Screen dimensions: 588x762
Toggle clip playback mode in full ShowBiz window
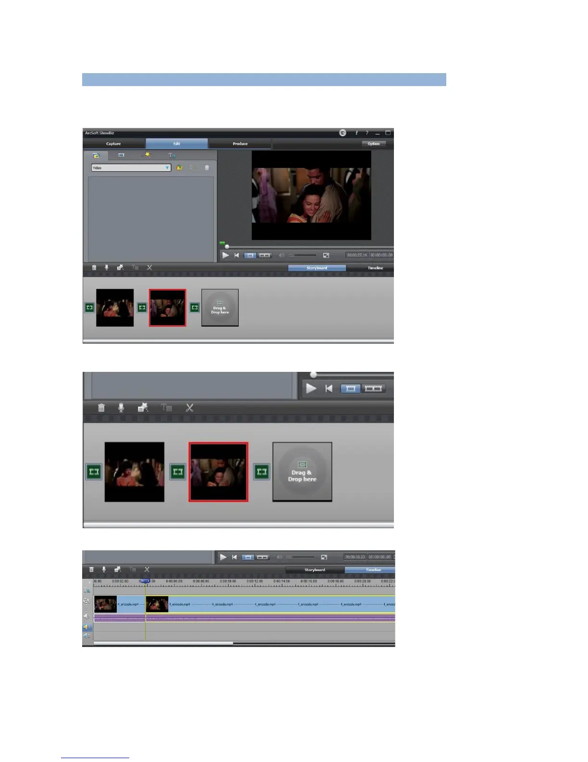tap(250, 255)
